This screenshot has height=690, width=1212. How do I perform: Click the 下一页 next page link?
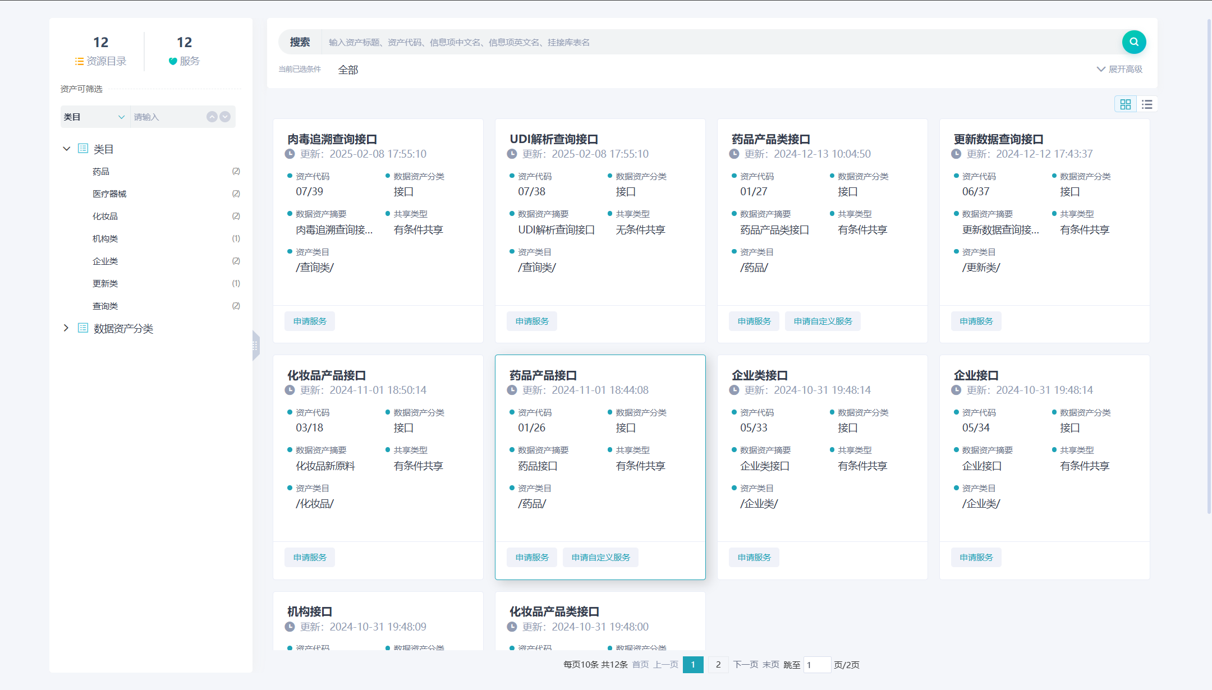click(x=745, y=665)
